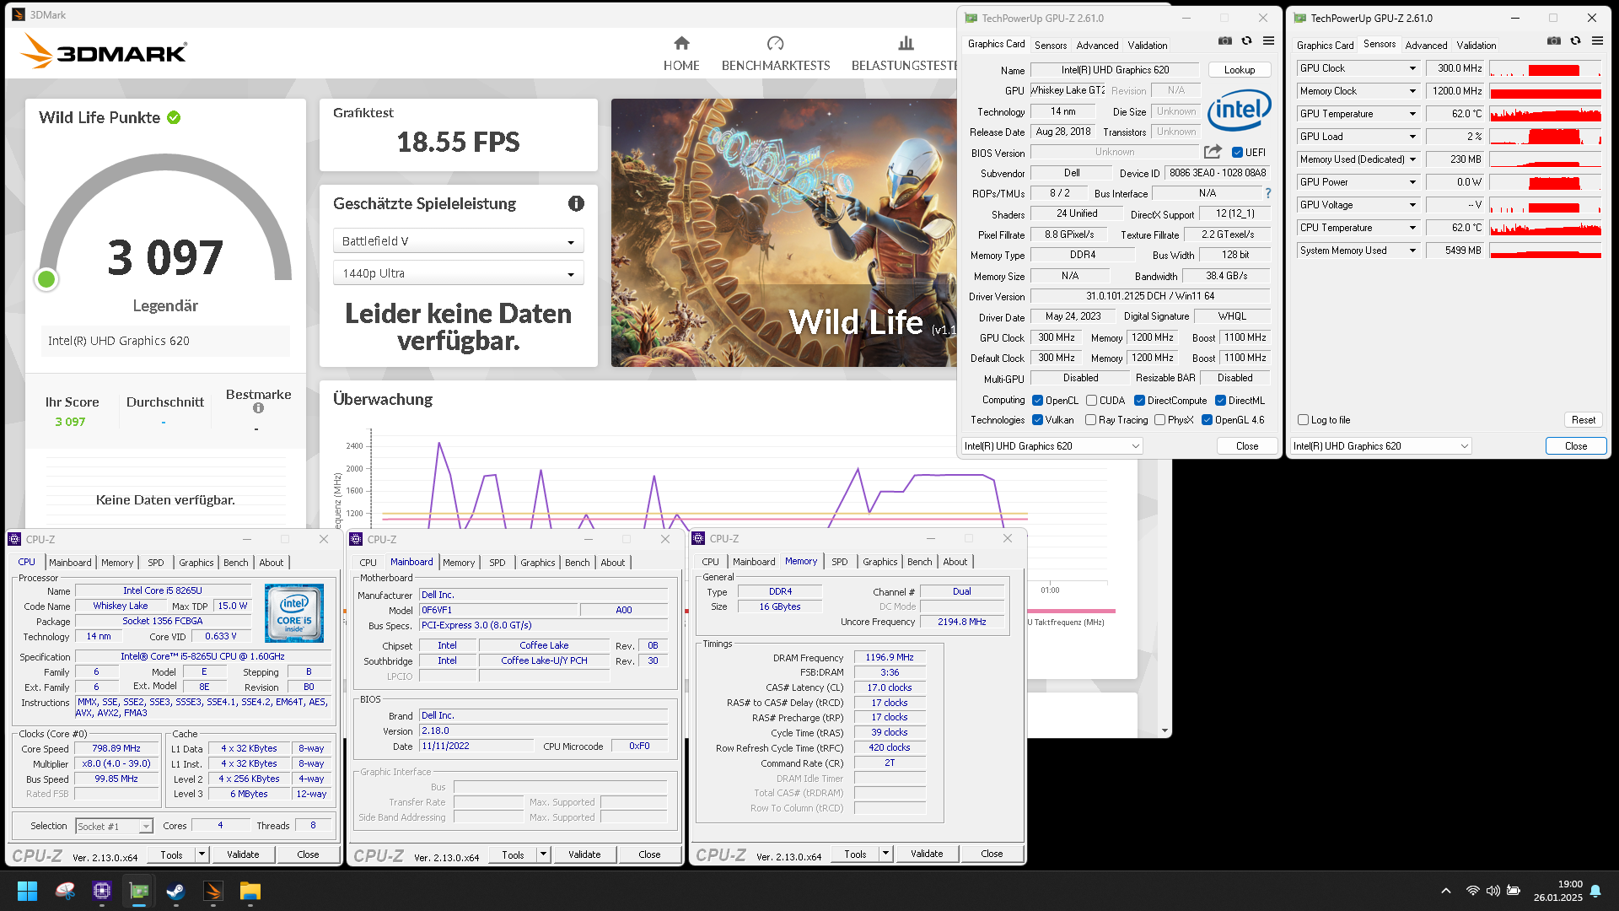Switch to GPU-Z via taskbar icon

click(139, 891)
